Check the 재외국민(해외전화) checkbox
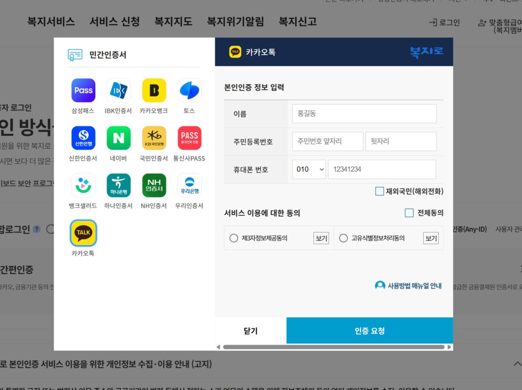This screenshot has height=390, width=522. (x=379, y=191)
